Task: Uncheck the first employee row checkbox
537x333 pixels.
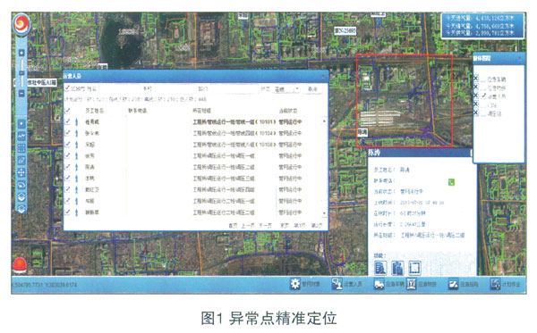Action: click(x=67, y=121)
